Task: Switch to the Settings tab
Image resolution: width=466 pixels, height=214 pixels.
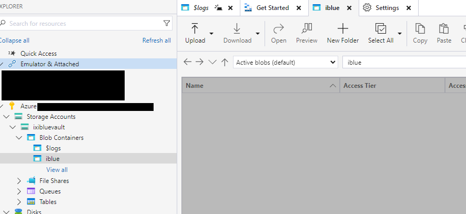Action: 386,8
